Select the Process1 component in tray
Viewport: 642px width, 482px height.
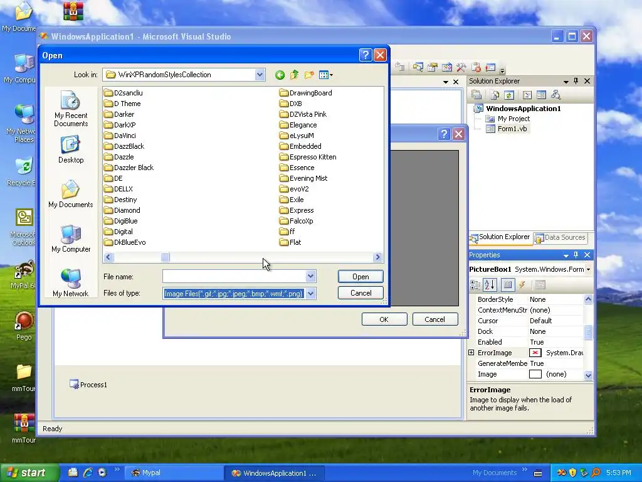coord(88,385)
